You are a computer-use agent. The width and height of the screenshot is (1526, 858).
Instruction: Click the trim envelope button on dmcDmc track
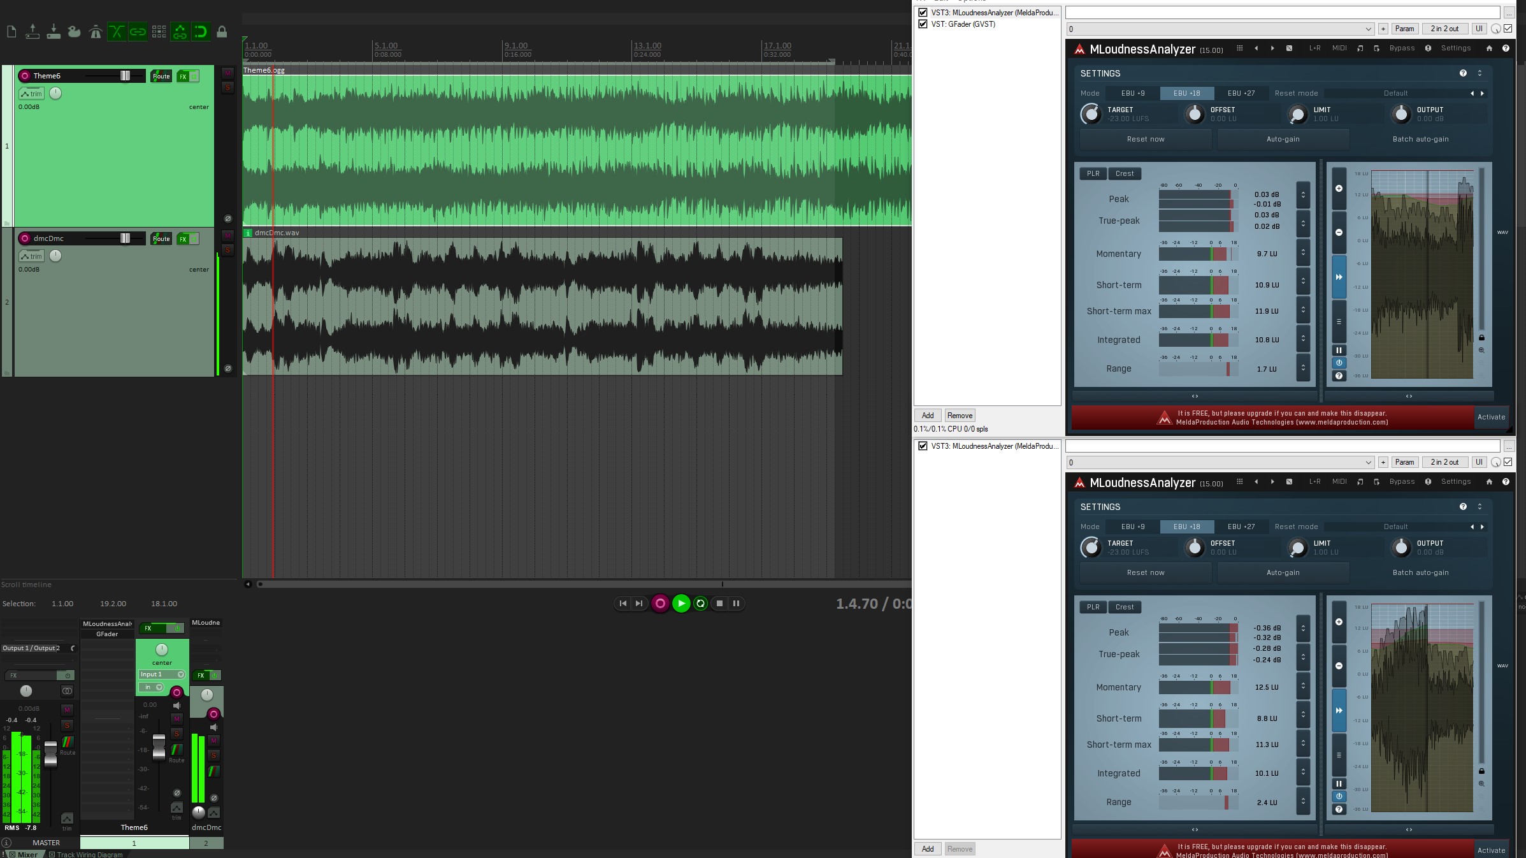coord(31,256)
